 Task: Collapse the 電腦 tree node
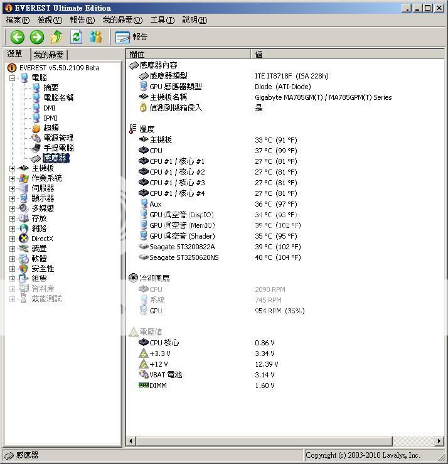(13, 78)
